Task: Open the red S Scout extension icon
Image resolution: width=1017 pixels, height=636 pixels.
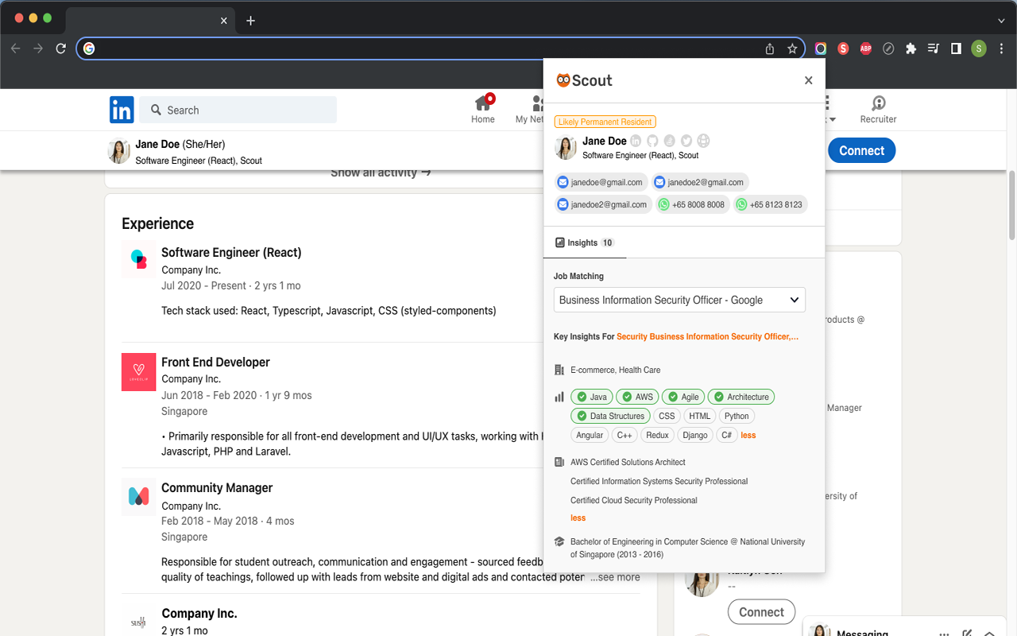Action: 843,48
